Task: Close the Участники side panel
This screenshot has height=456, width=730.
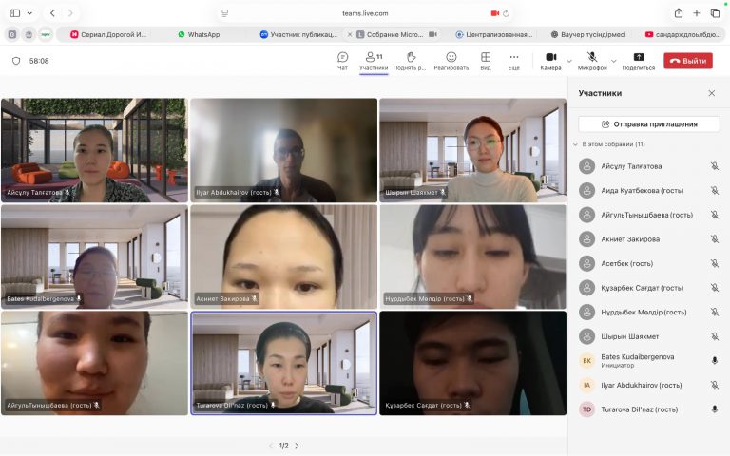Action: 711,93
